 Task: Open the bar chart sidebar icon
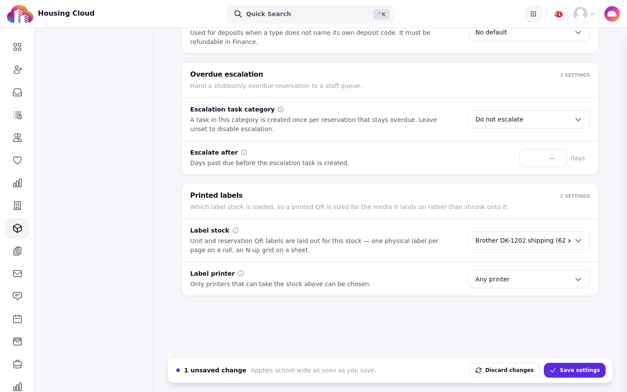click(x=17, y=183)
